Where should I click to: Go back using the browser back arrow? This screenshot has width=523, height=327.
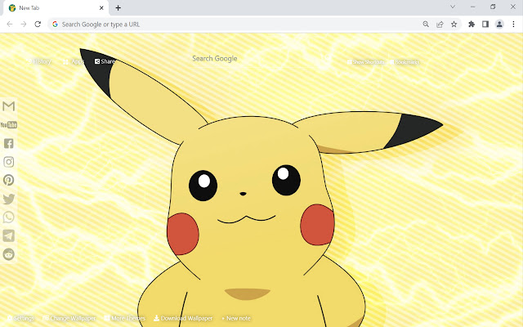pos(10,24)
